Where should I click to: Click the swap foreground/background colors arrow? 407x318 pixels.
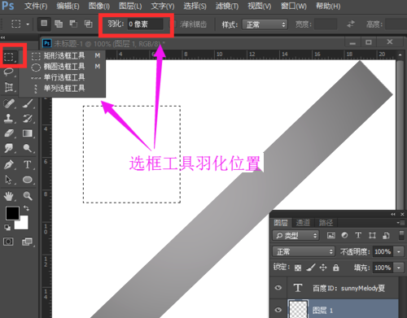[26, 208]
